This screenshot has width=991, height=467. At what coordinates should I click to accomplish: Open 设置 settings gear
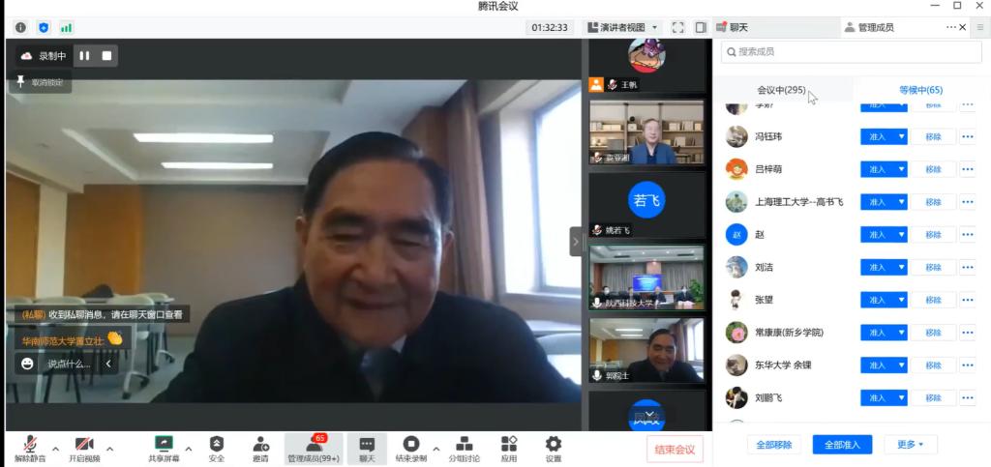pos(554,445)
